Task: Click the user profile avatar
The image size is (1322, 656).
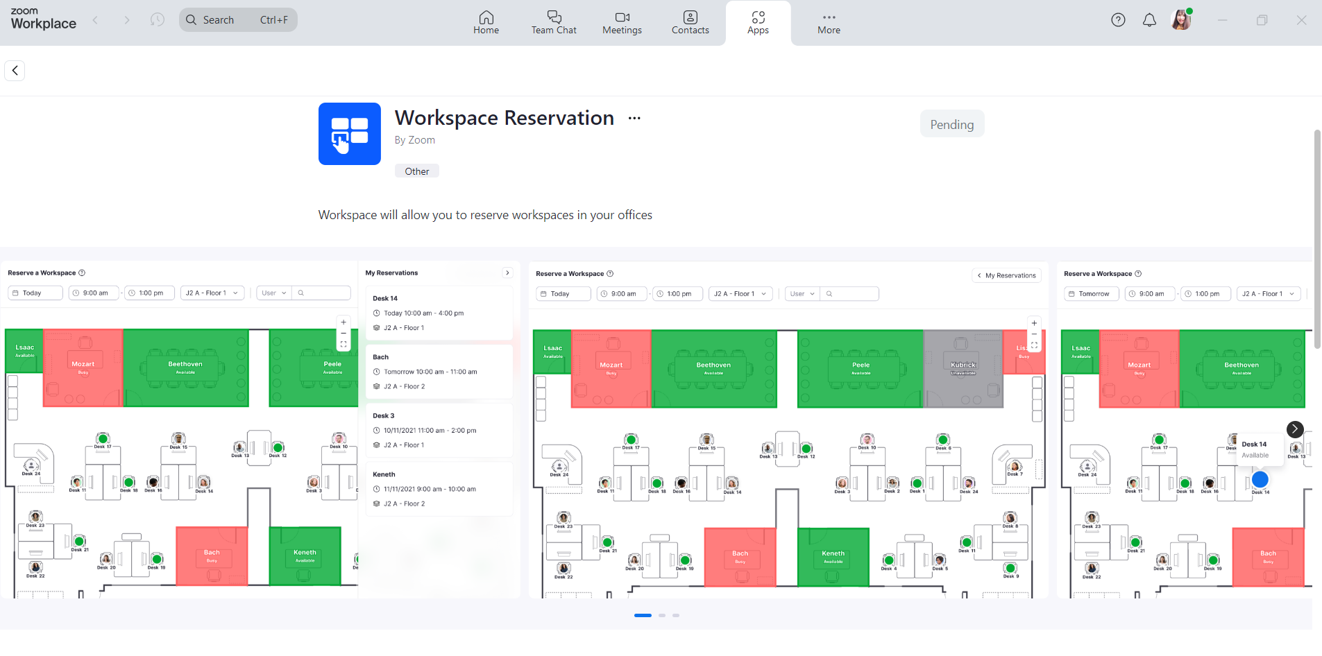Action: (1181, 20)
